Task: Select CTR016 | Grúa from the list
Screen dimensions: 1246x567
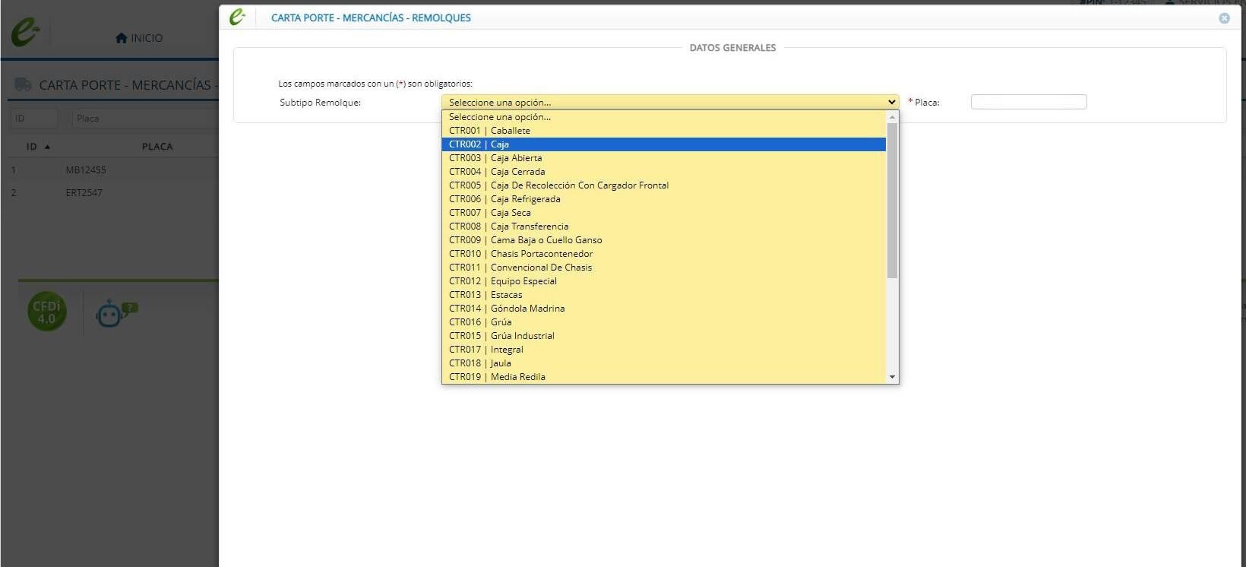Action: tap(664, 322)
